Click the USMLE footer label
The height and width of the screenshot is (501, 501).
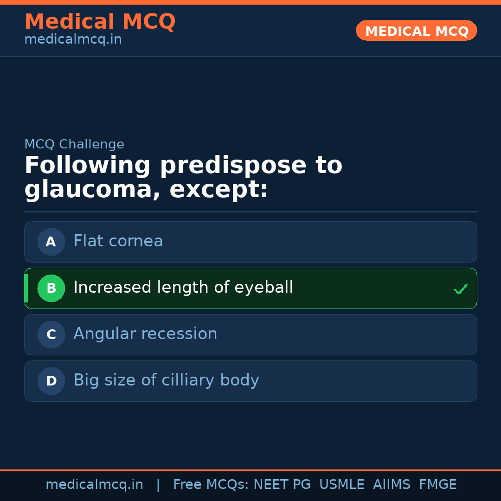342,484
